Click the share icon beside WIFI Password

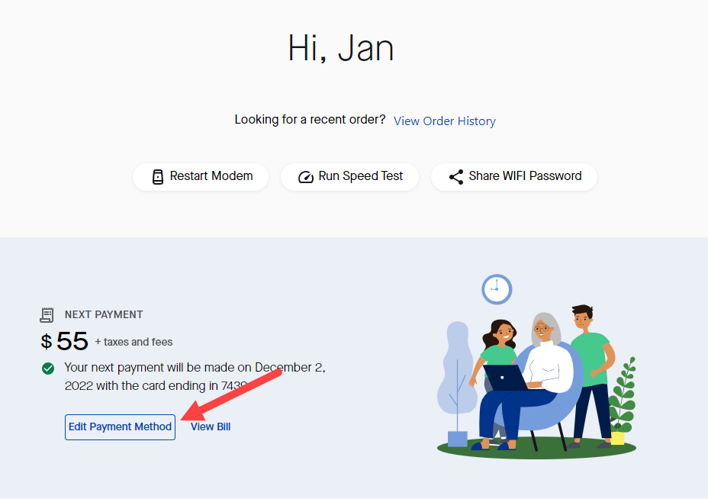tap(456, 177)
